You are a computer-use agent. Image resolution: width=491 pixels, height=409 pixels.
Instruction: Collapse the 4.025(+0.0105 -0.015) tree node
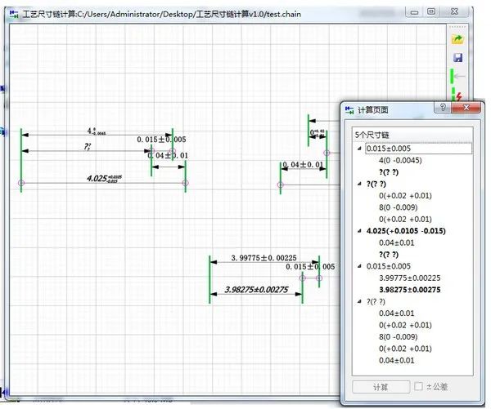point(359,231)
